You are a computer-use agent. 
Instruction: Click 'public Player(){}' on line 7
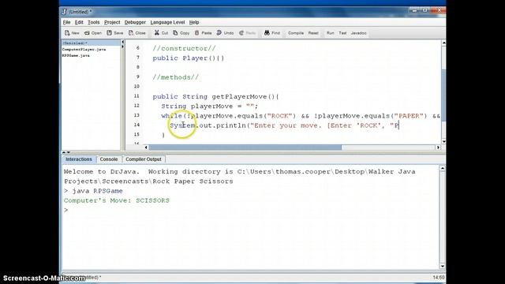[189, 58]
